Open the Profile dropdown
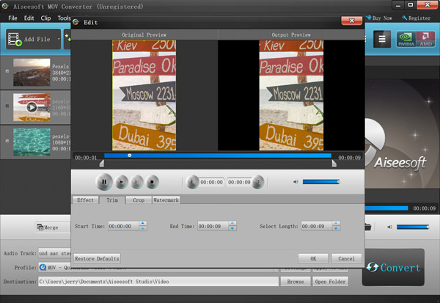The width and height of the screenshot is (440, 303). 54,267
